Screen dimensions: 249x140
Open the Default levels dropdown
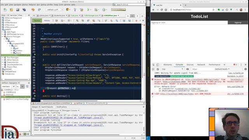coord(222,69)
